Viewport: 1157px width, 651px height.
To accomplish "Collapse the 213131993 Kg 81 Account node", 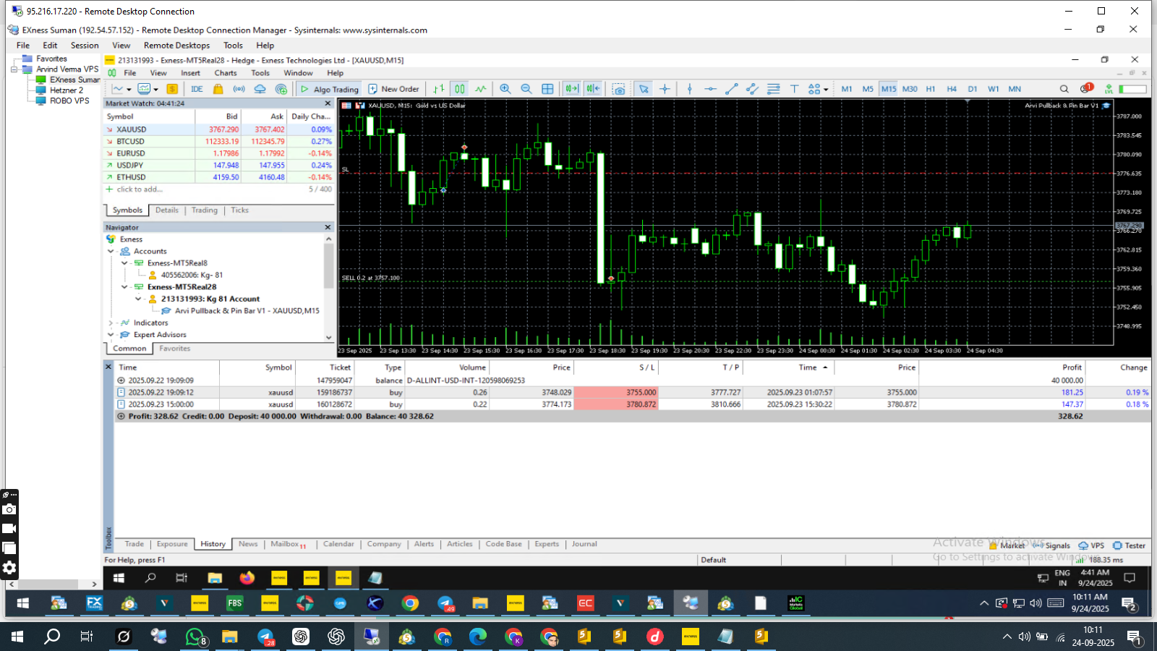I will pos(138,299).
